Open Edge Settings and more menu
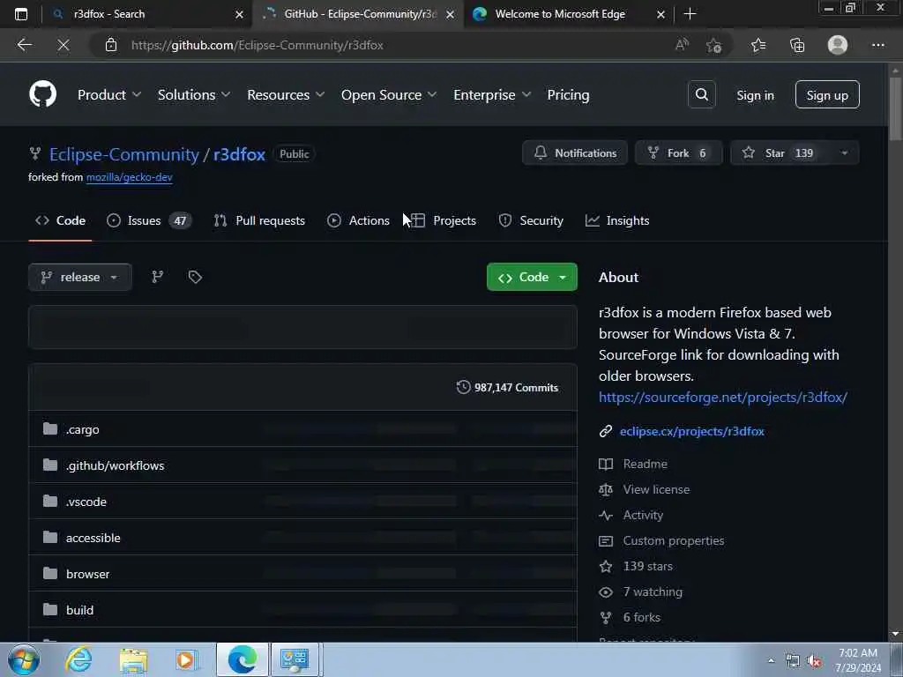The image size is (903, 677). pos(877,45)
